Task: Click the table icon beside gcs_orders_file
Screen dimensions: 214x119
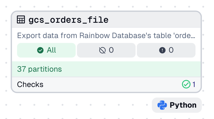Action: tap(21, 20)
